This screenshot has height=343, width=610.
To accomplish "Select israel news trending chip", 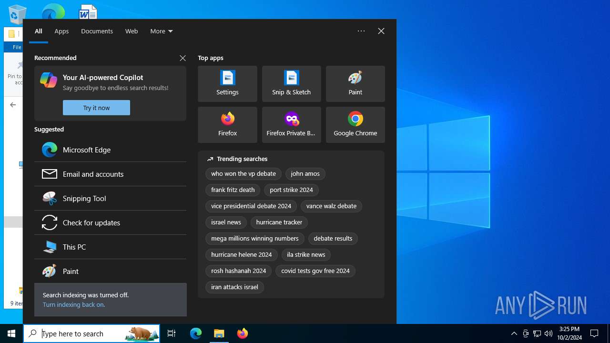I will (x=226, y=222).
